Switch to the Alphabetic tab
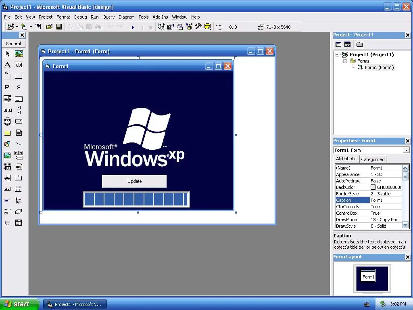The height and width of the screenshot is (310, 413). [x=346, y=159]
